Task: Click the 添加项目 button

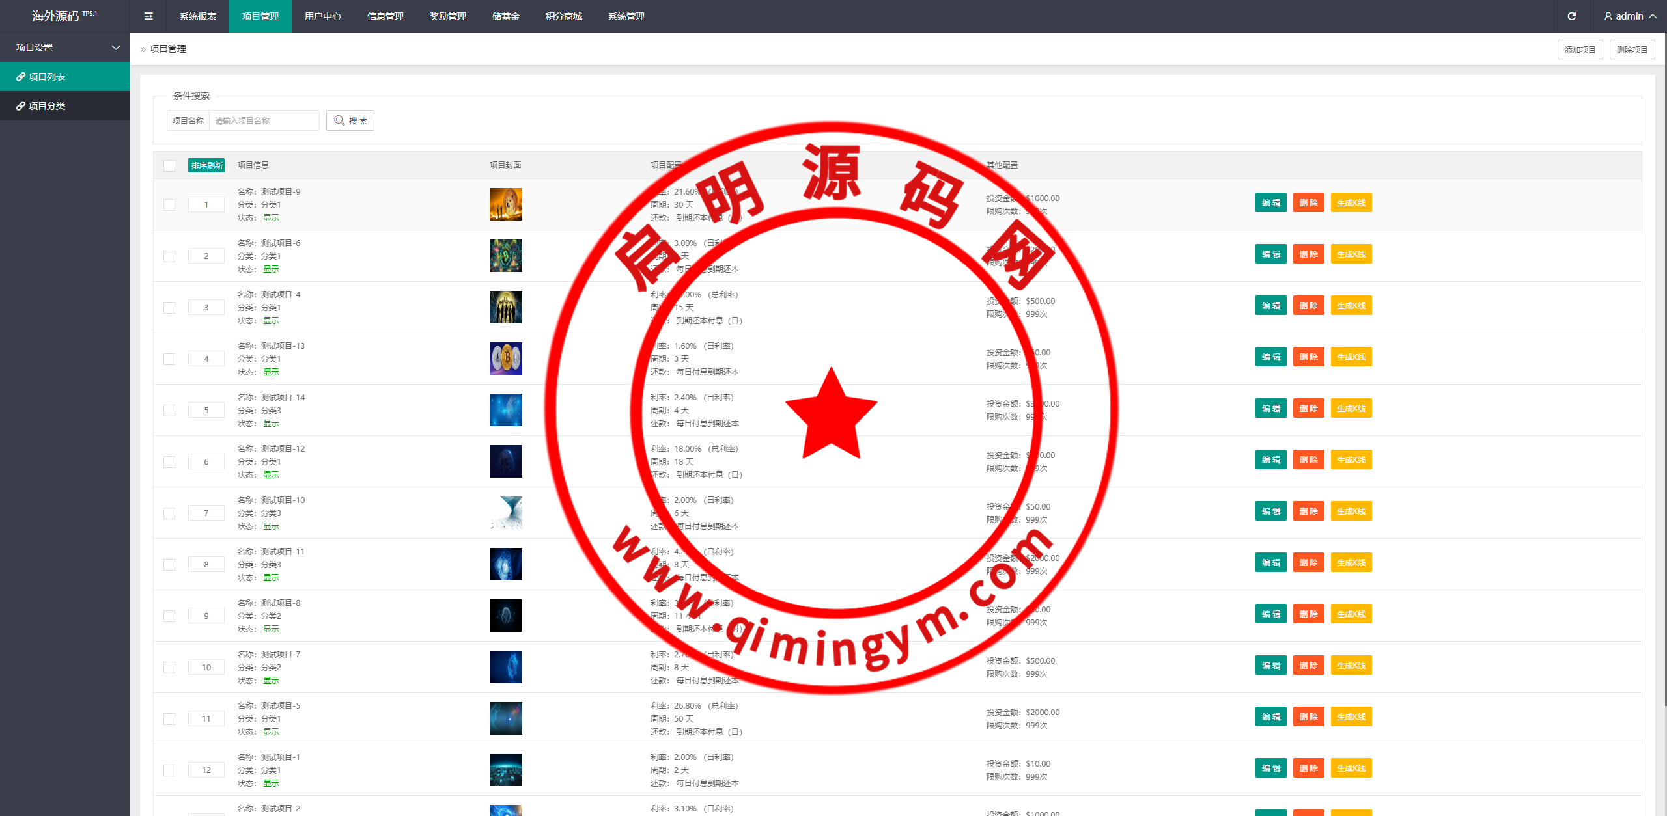Action: [1580, 49]
